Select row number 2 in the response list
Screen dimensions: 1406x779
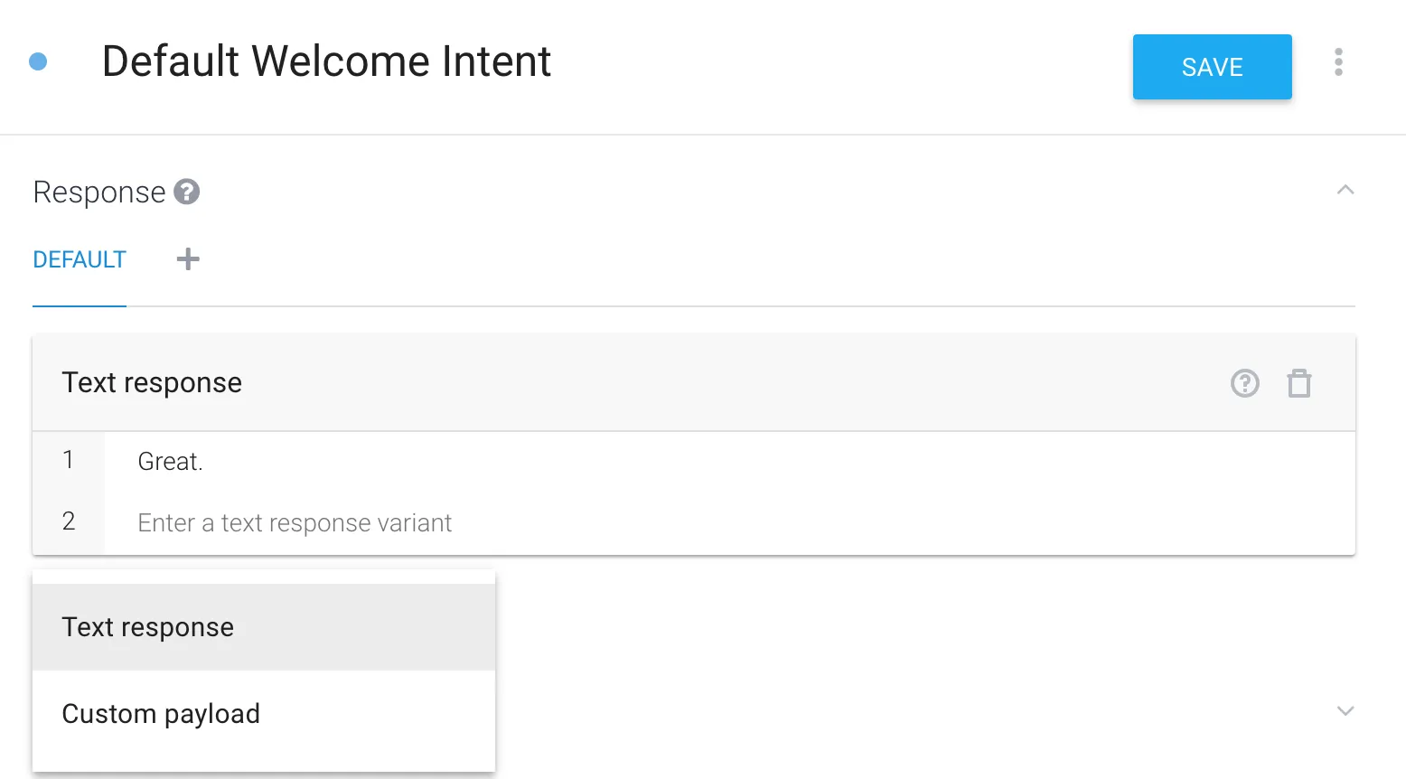[69, 521]
